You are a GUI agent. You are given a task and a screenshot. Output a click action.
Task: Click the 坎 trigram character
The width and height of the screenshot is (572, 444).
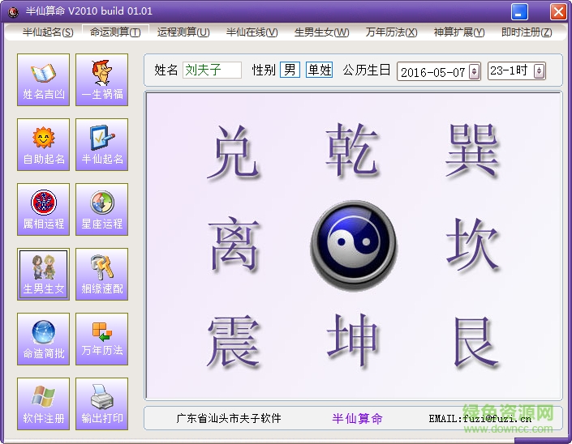472,245
